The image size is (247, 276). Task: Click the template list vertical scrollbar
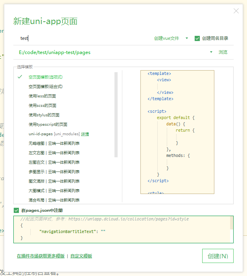(x=116, y=115)
